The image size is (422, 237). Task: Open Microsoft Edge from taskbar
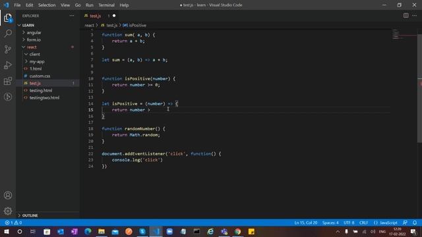(x=88, y=232)
